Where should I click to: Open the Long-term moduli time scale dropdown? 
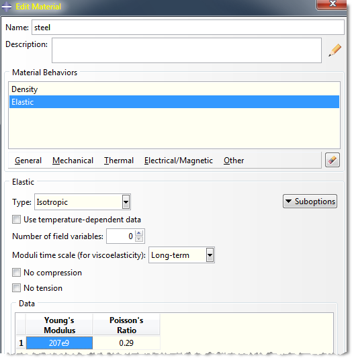pos(181,255)
